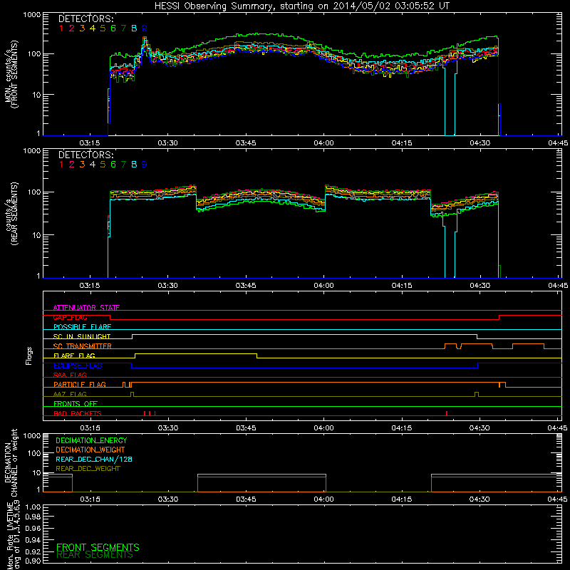Image resolution: width=570 pixels, height=570 pixels.
Task: Select orange detector 3 in front segments legend
Action: point(82,28)
